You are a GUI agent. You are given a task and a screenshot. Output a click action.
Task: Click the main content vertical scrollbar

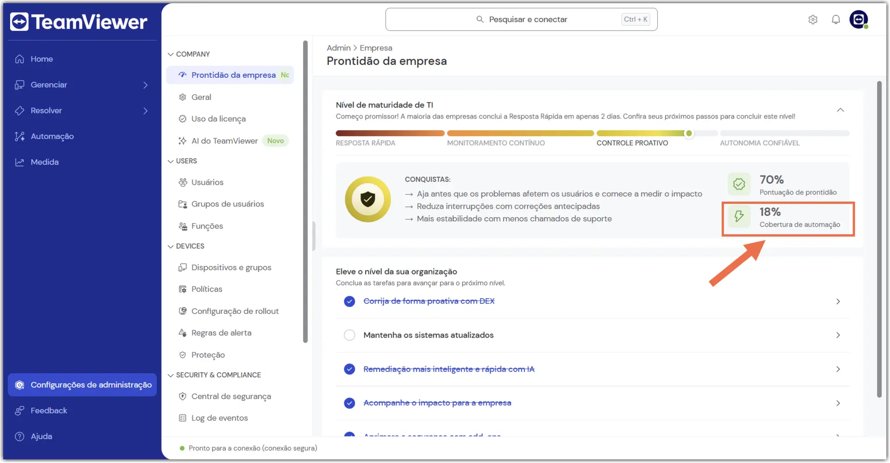[879, 239]
